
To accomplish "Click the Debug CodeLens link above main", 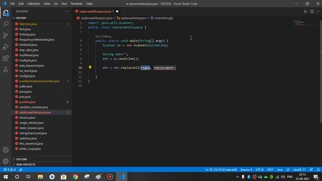I will pos(107,36).
